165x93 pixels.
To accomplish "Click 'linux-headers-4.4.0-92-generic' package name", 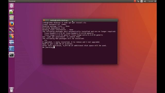I will (x=80, y=33).
